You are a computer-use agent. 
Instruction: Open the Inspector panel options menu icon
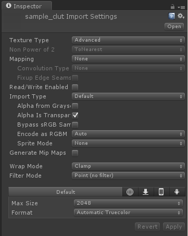pos(181,7)
